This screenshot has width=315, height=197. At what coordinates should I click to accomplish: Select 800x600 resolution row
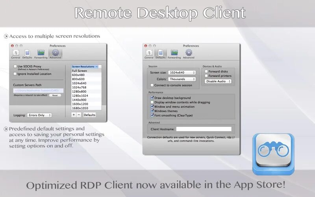(86, 79)
